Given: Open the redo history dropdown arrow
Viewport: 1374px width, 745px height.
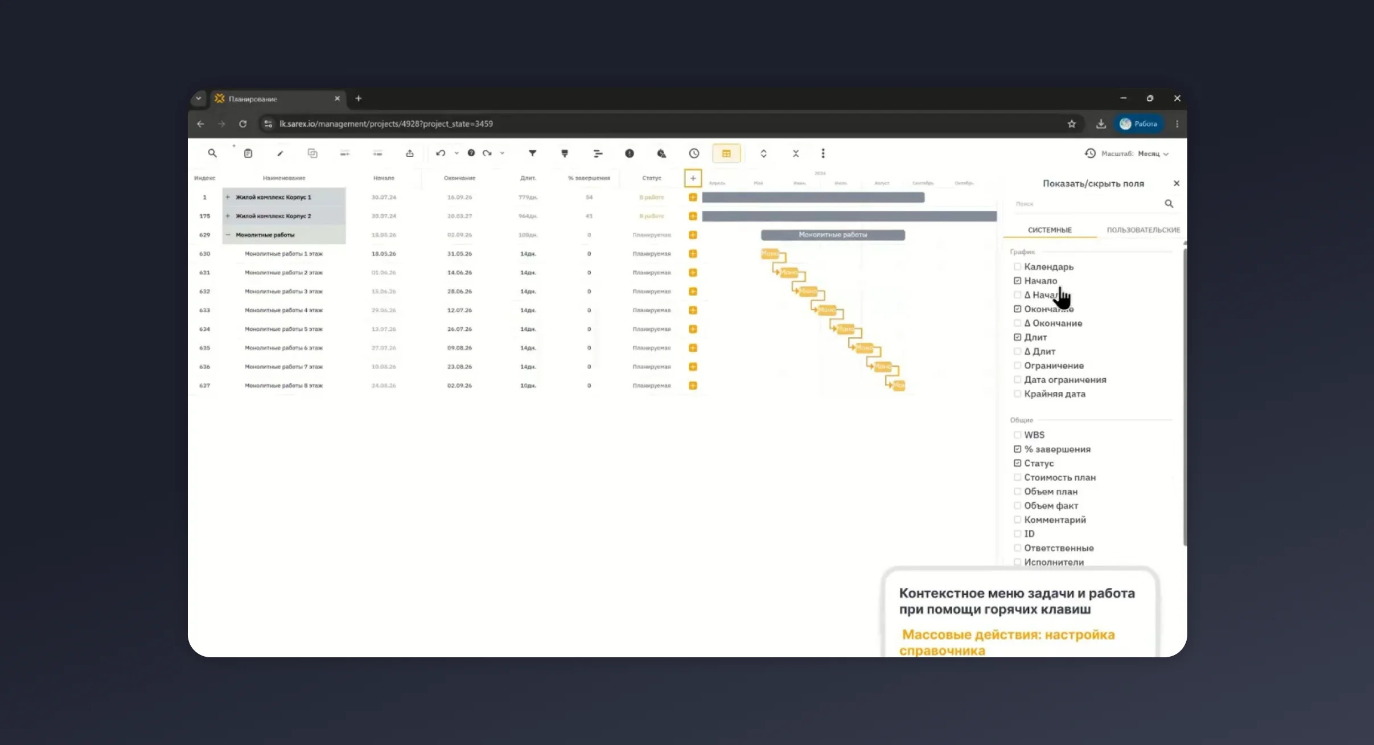Looking at the screenshot, I should point(502,153).
